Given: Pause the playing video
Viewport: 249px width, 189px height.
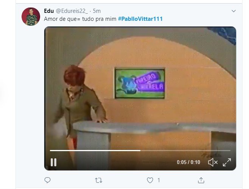Looking at the screenshot, I should (x=53, y=162).
